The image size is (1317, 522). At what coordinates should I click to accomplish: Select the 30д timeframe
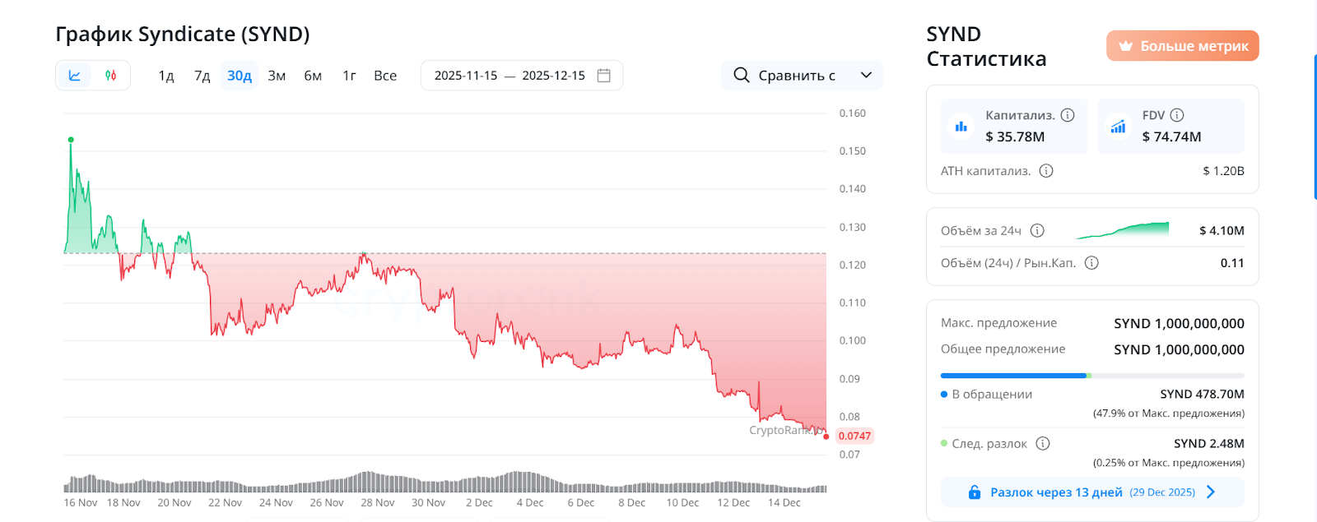(240, 76)
